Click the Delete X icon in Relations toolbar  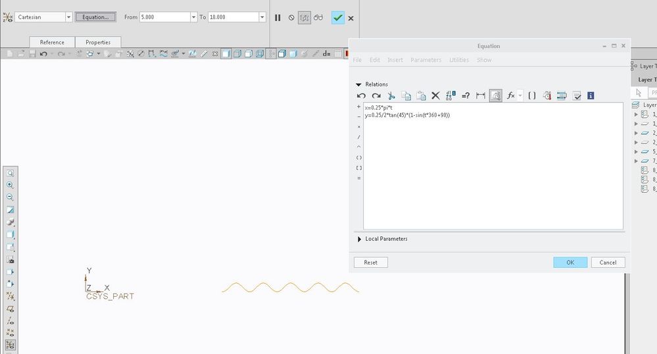coord(435,95)
